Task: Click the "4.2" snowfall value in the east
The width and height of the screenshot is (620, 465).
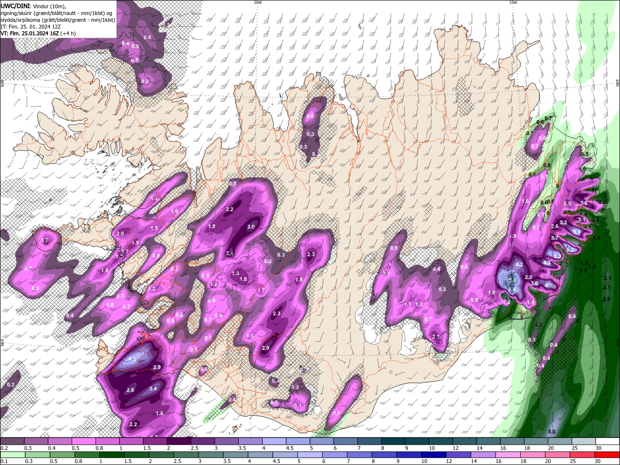Action: tap(519, 264)
